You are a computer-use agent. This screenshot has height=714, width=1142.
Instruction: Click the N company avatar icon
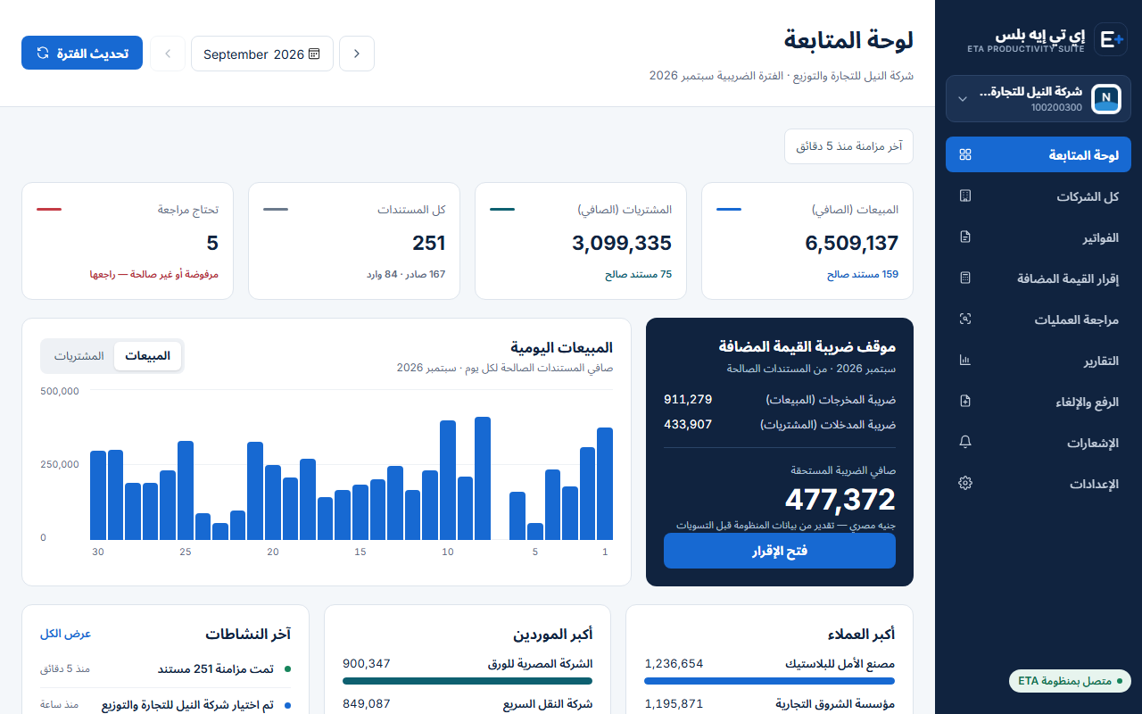1106,98
